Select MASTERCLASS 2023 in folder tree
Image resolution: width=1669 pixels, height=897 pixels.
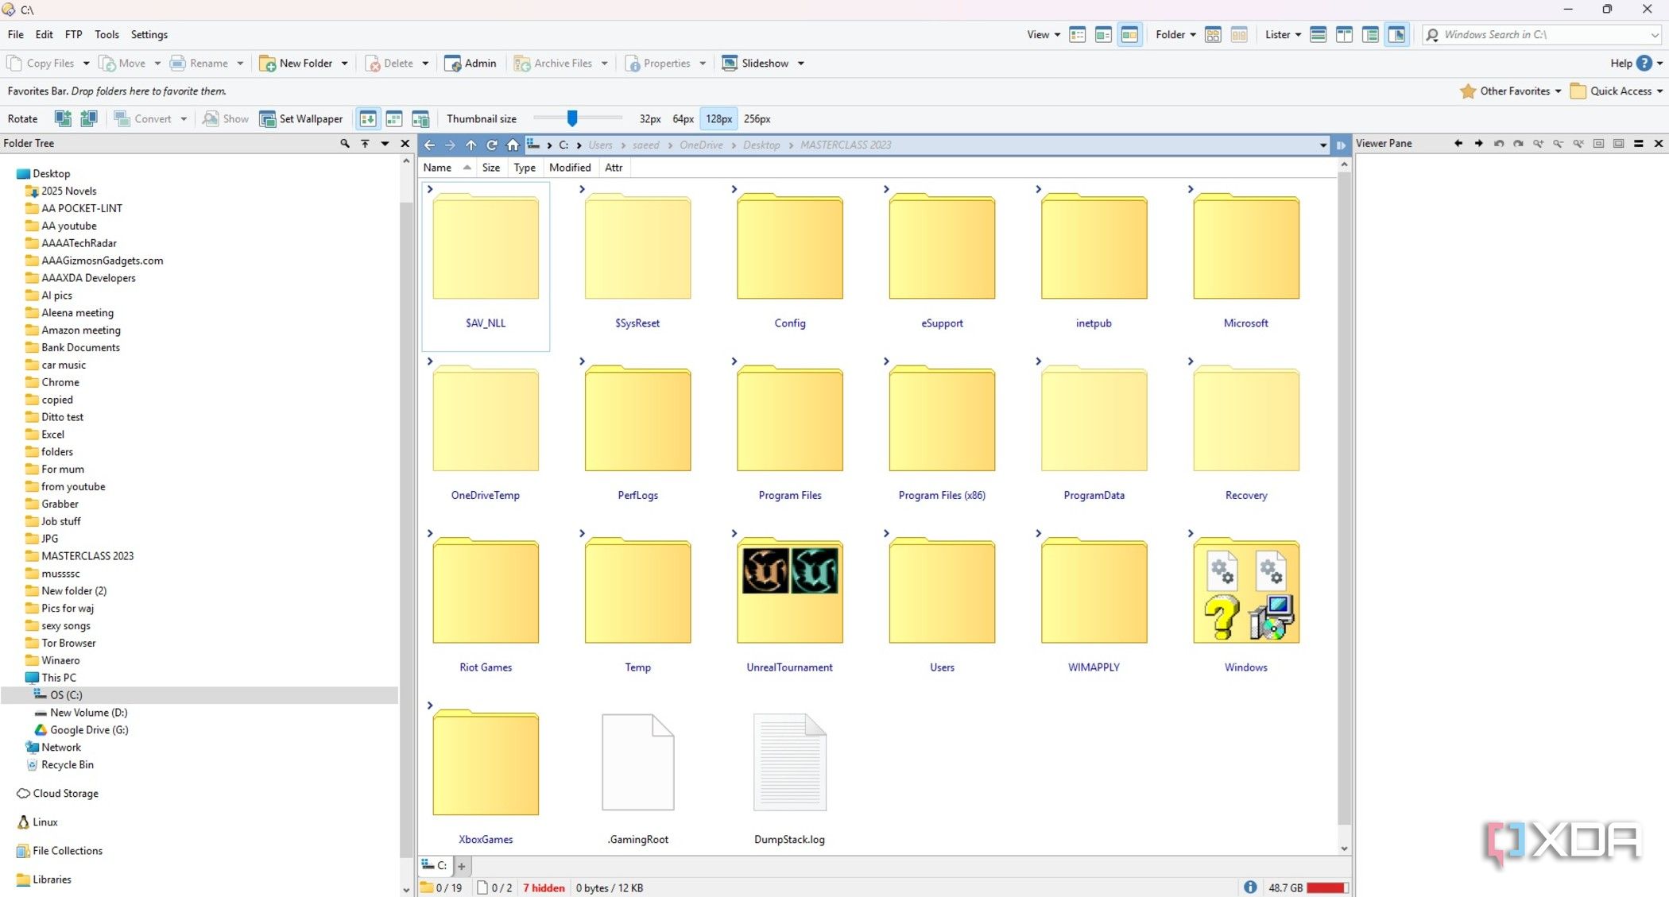[87, 556]
